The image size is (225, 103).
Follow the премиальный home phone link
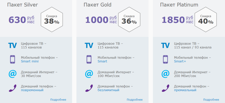point(185,90)
